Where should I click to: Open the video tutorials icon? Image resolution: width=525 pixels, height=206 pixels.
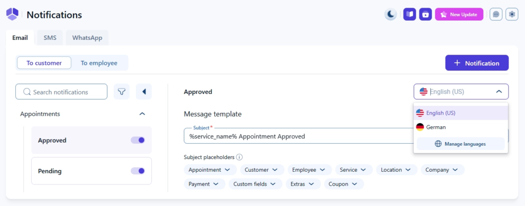(x=426, y=14)
